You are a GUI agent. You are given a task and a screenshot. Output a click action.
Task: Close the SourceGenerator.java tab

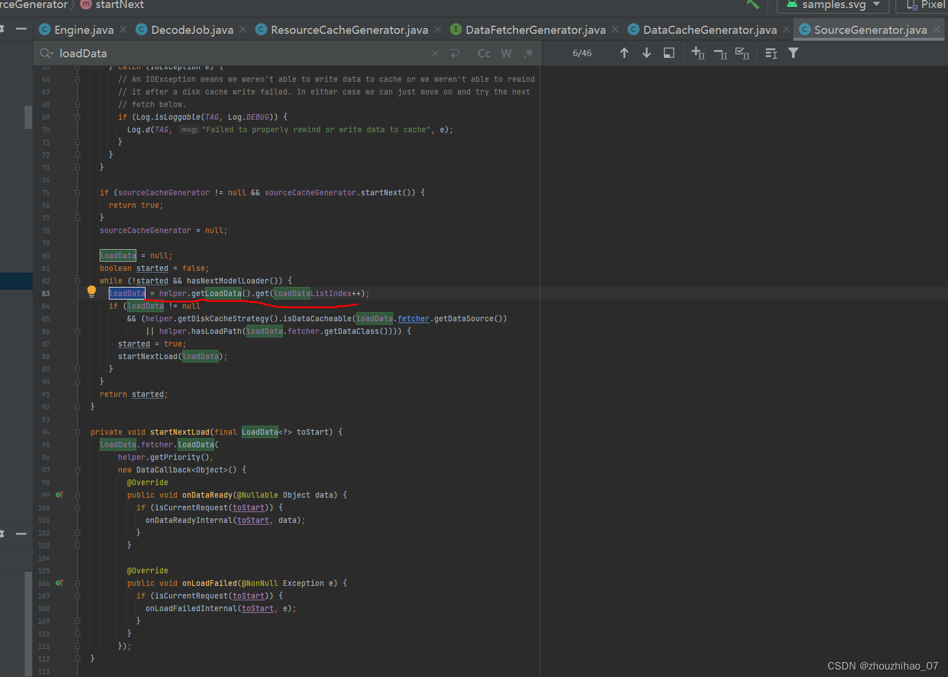(x=937, y=29)
